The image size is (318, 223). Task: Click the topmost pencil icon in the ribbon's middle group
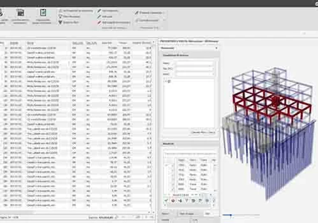[99, 11]
